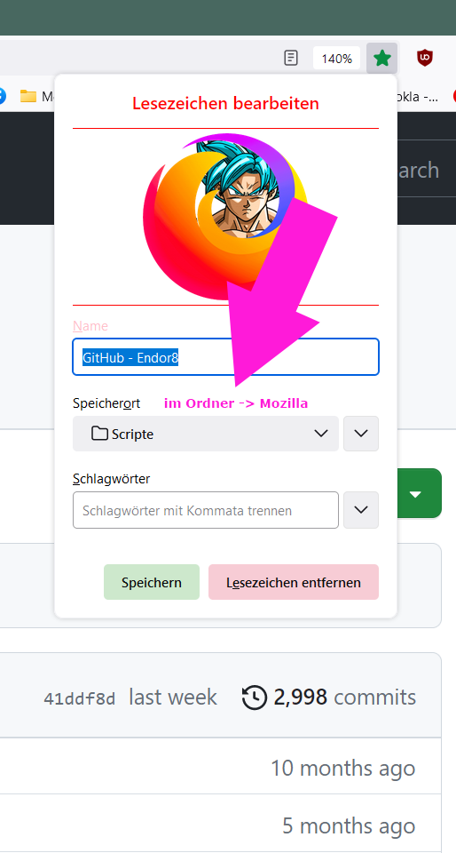Click the 140% zoom level indicator

pyautogui.click(x=336, y=59)
